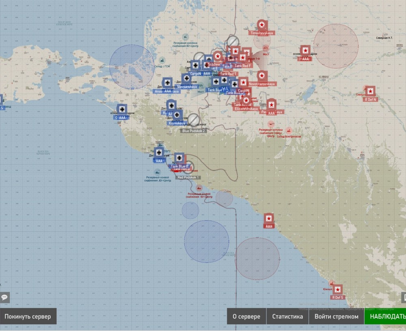Select the Tank Blue T cross icon
The height and width of the screenshot is (332, 406).
(216, 82)
